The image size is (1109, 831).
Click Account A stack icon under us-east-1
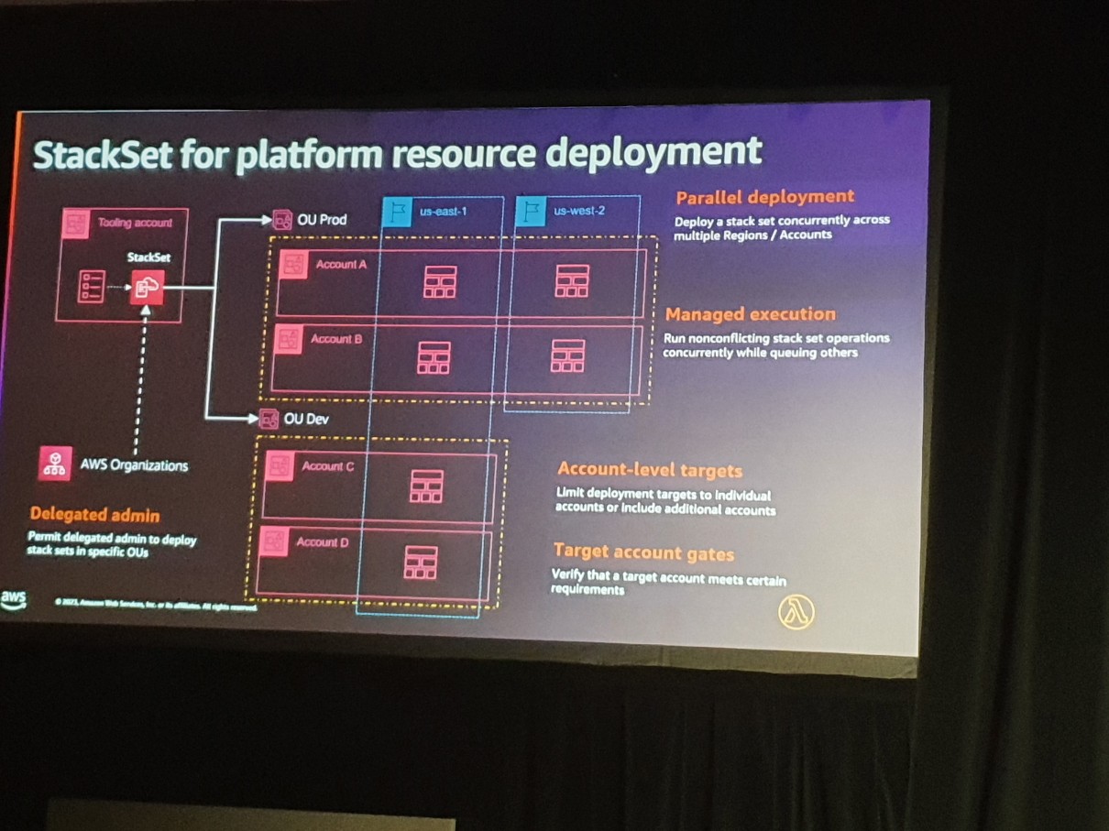[440, 281]
